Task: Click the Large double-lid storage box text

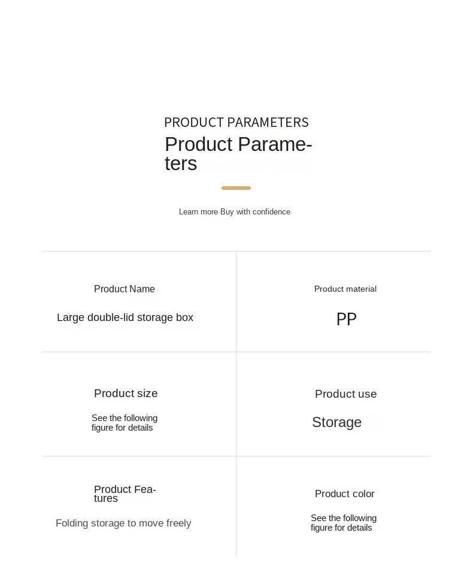Action: (x=125, y=318)
